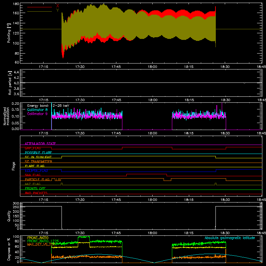This screenshot has height=266, width=266.
Task: Click the '18:00' time label under Pointing plot
Action: tap(152, 67)
